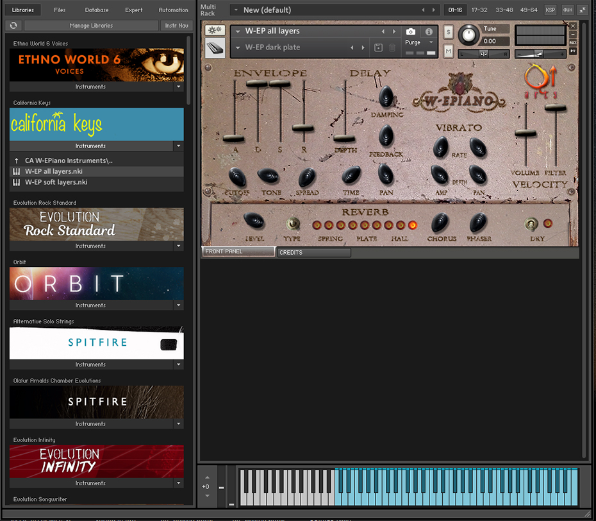Click the SPREAD knob
The width and height of the screenshot is (596, 521).
[307, 177]
